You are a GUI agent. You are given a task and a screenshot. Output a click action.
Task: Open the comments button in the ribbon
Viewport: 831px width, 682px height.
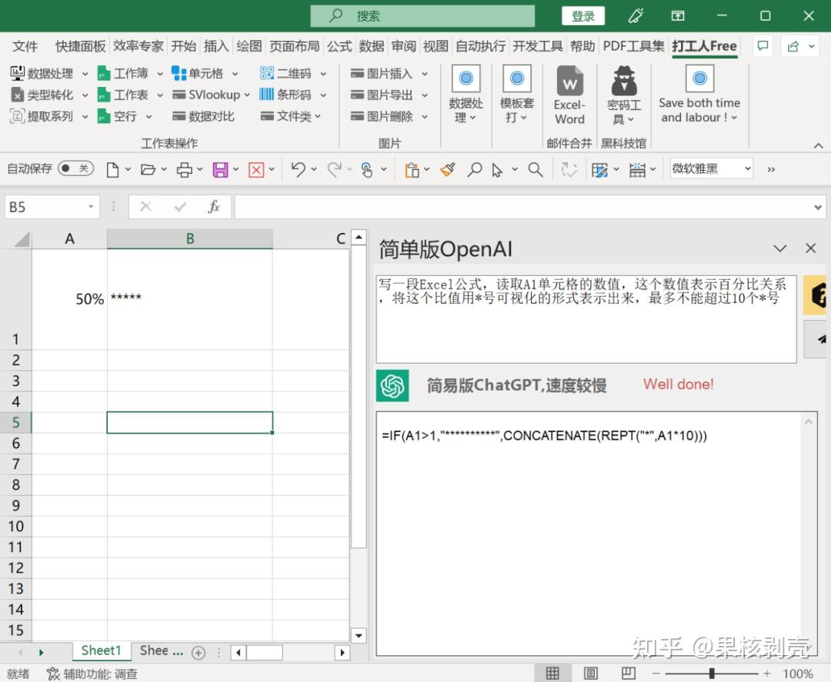[763, 47]
